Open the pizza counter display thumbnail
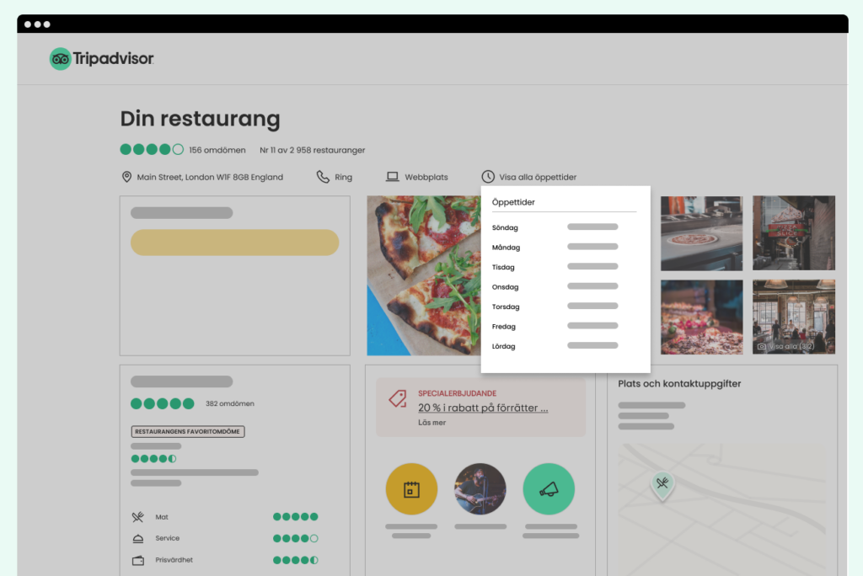 click(x=701, y=317)
